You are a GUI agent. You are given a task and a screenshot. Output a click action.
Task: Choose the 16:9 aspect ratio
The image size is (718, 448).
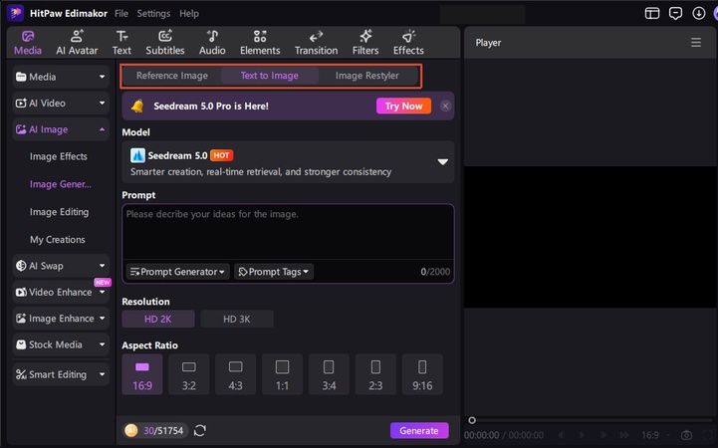[142, 374]
